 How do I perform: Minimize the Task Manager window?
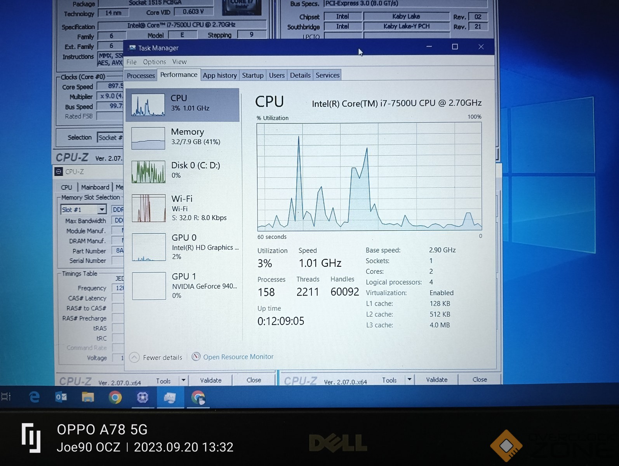(x=429, y=47)
